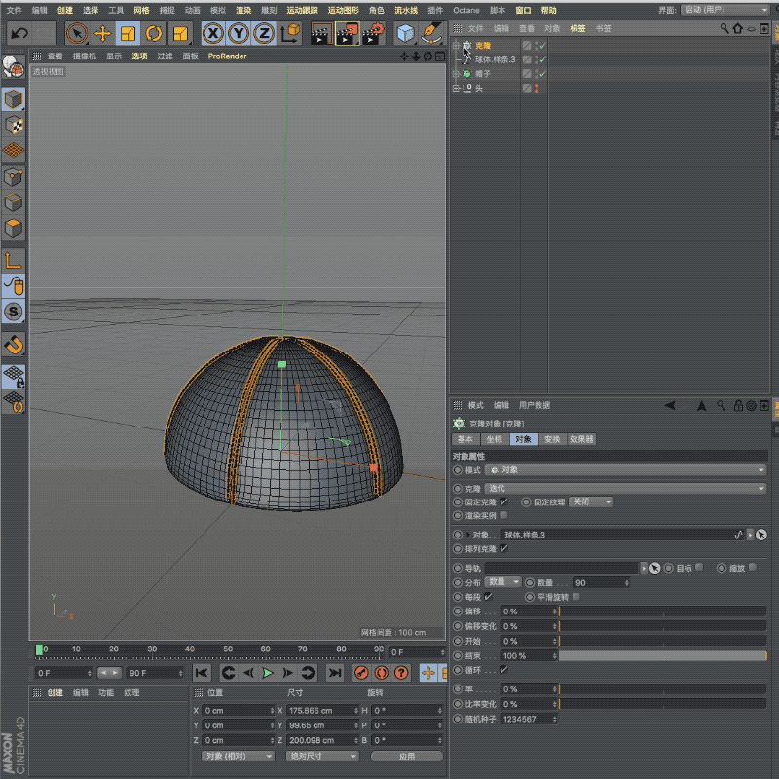Toggle the Y axis lock

[x=239, y=33]
